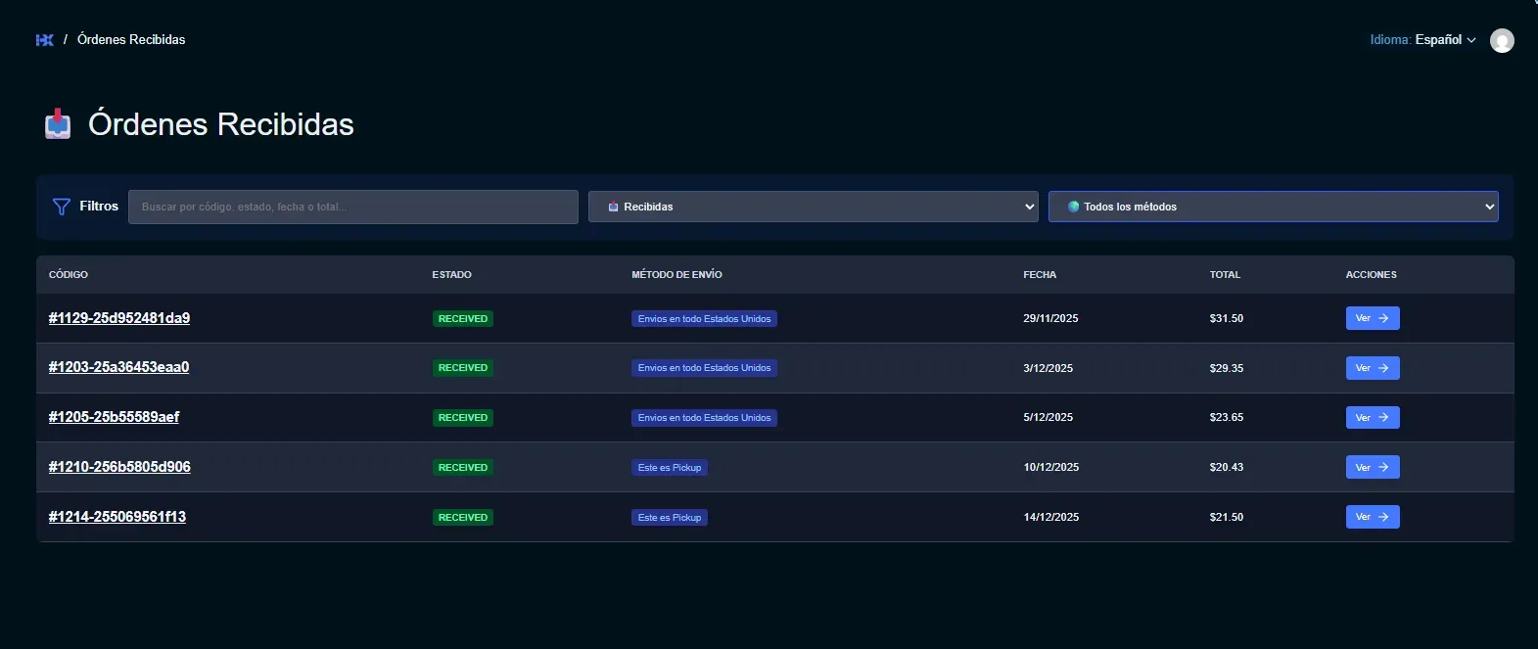The width and height of the screenshot is (1538, 649).
Task: Open the user avatar profile icon
Action: 1502,40
